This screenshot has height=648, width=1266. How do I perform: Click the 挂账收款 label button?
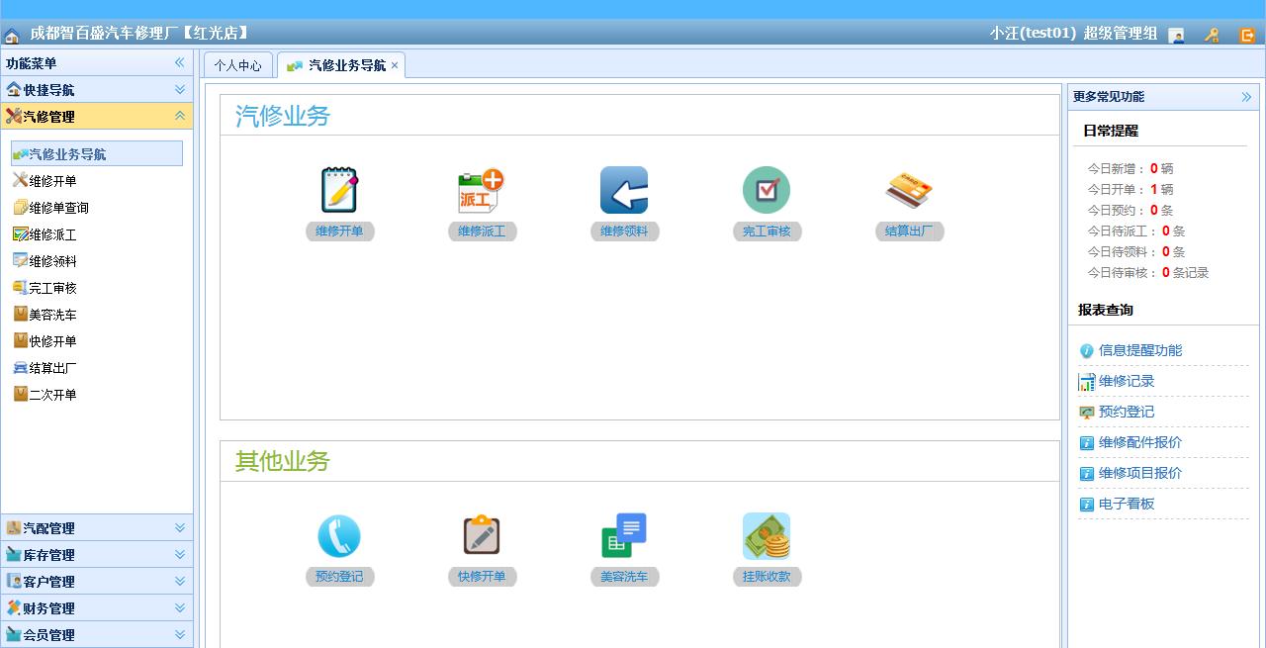coord(767,577)
